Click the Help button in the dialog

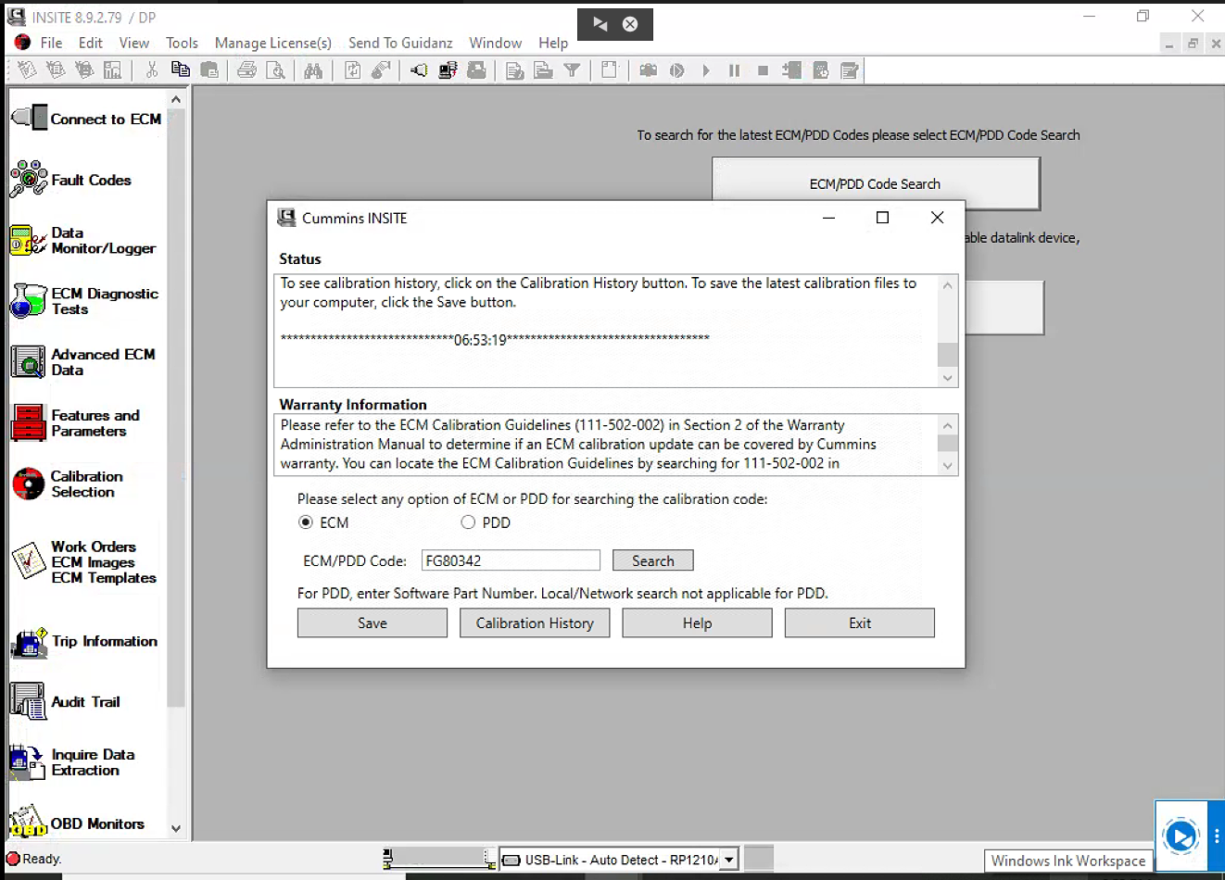point(697,622)
